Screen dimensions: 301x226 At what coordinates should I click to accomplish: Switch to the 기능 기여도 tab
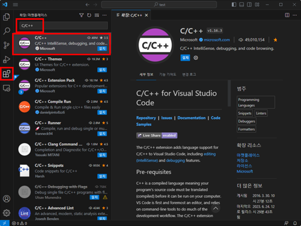pos(167,74)
